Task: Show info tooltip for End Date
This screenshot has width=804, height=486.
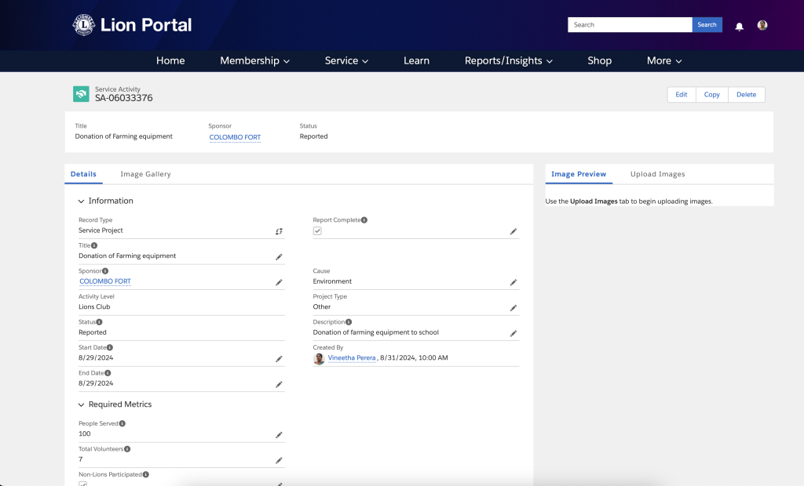Action: pos(108,373)
